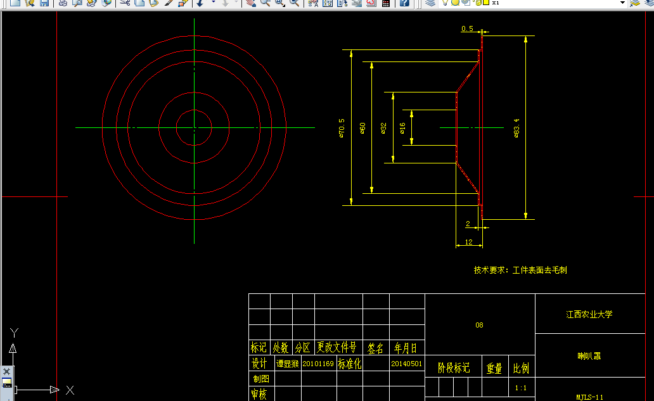Select the Zoom Realtime magnifier
The width and height of the screenshot is (654, 401).
click(x=266, y=3)
